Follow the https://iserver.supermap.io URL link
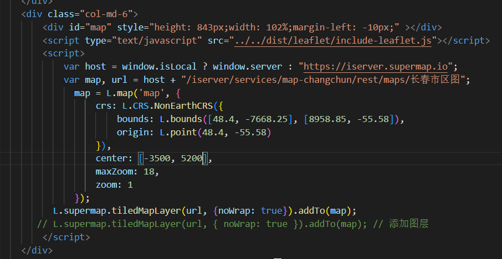Image resolution: width=502 pixels, height=259 pixels. (x=376, y=67)
